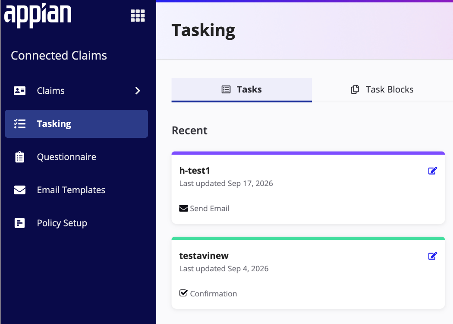Click the Email Templates envelope icon
This screenshot has width=453, height=324.
pyautogui.click(x=20, y=190)
